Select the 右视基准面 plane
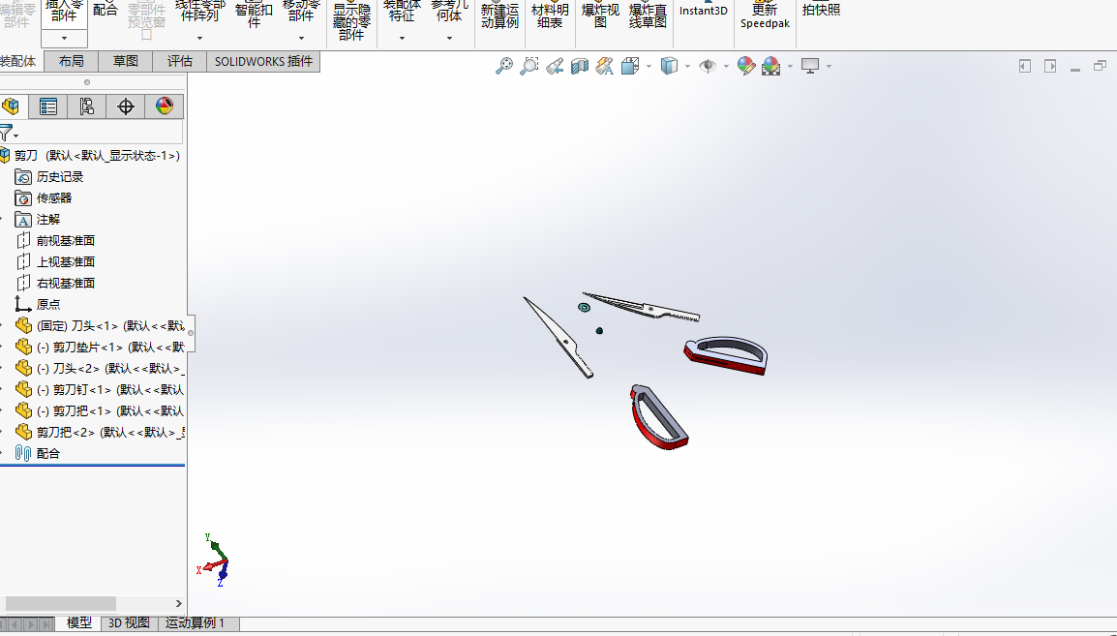The height and width of the screenshot is (636, 1117). pyautogui.click(x=55, y=283)
